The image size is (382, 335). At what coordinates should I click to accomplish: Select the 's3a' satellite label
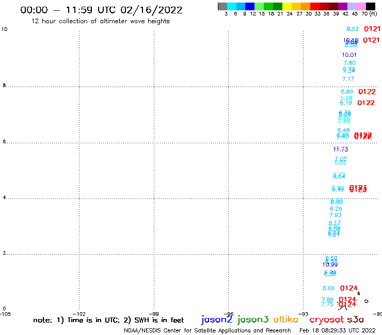(x=355, y=320)
